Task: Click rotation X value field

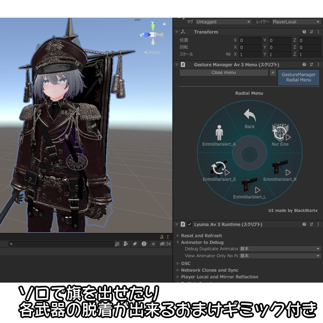Action: 250,47
